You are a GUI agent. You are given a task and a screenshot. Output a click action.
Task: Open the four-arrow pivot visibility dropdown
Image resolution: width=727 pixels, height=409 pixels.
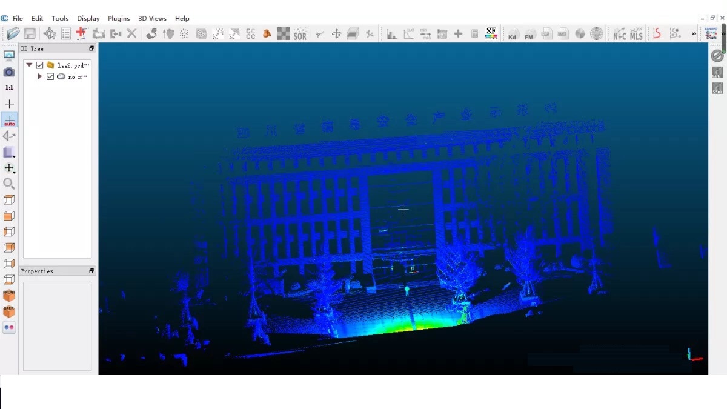9,168
